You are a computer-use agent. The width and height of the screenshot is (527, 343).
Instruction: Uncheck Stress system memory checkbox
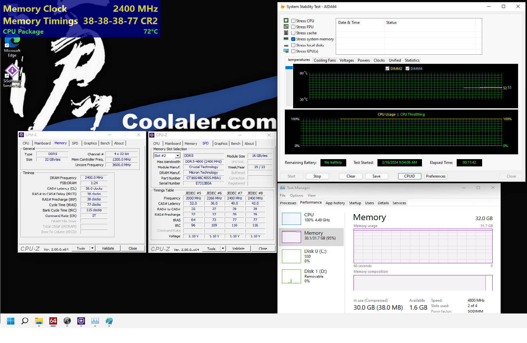[x=293, y=39]
